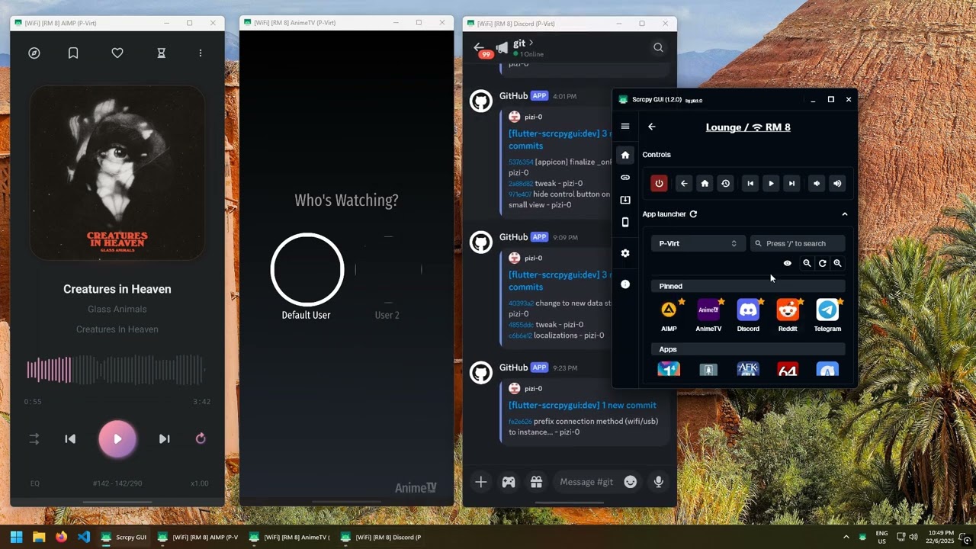Go back from Lounge / RM 8 page

click(651, 127)
